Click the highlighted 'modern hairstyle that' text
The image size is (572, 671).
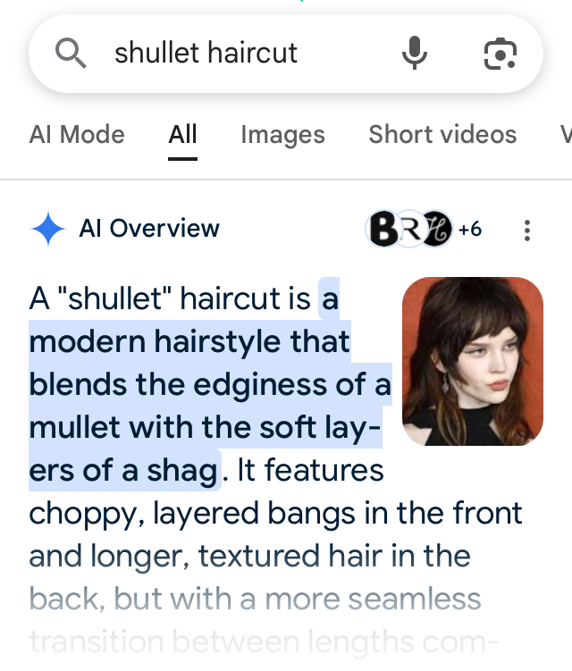click(189, 341)
